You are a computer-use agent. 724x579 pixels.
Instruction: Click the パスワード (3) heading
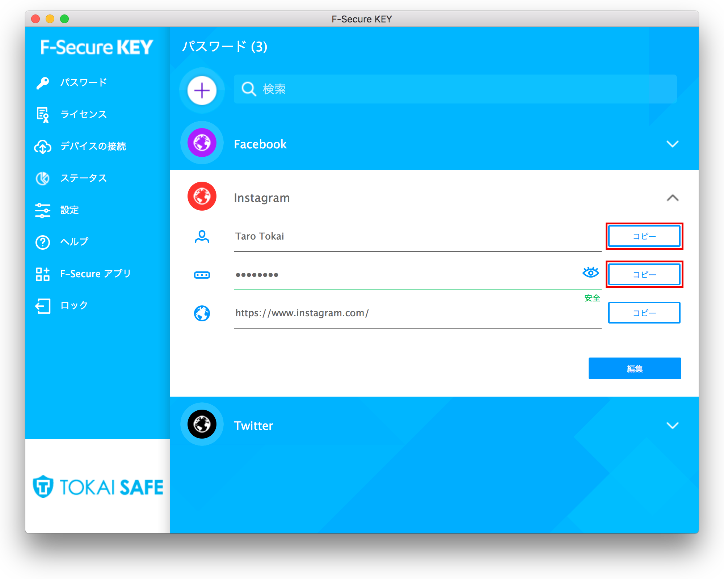224,46
